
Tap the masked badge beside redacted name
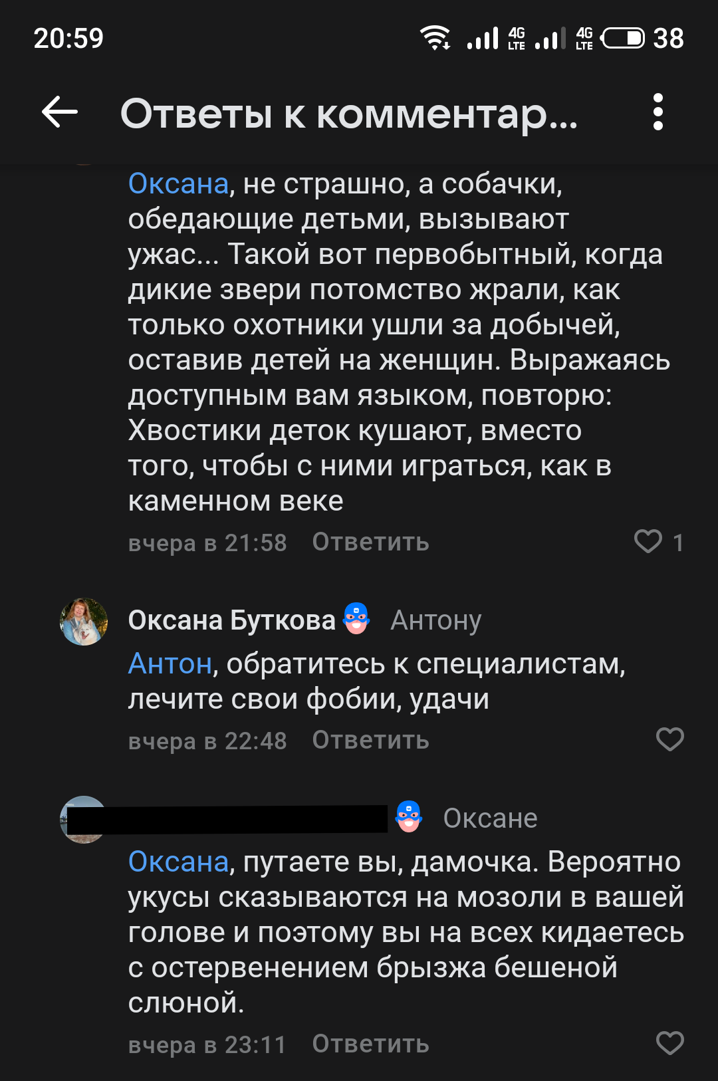point(408,817)
